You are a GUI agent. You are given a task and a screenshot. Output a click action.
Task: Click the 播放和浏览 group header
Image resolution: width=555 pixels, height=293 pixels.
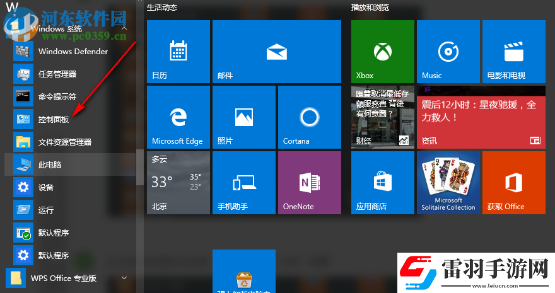click(370, 8)
